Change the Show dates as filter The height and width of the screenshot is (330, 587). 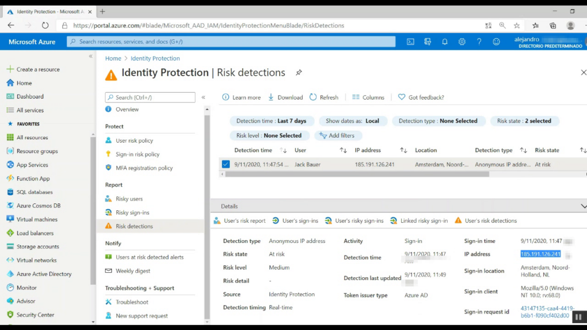(353, 121)
